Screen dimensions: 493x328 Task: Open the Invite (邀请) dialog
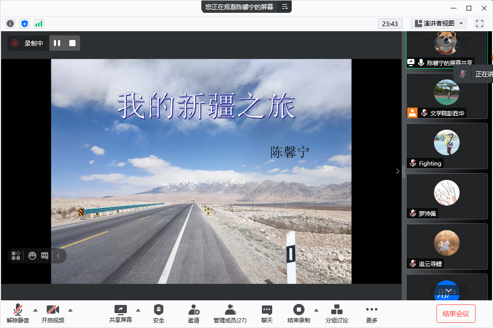194,313
